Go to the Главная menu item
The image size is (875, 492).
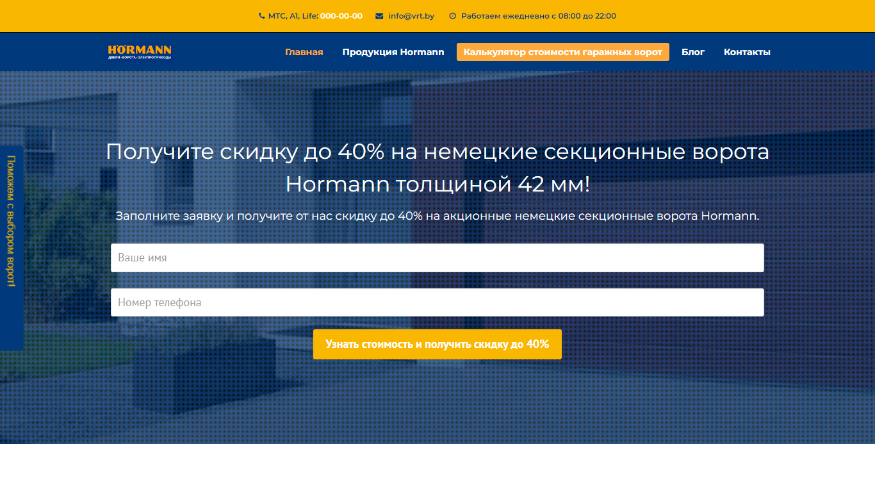(x=304, y=52)
